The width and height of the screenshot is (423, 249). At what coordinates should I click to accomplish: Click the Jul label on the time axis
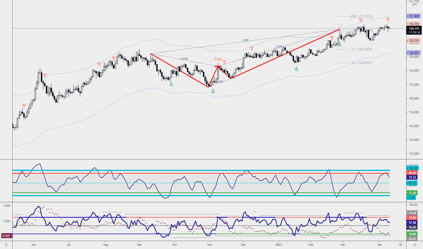pos(69,244)
